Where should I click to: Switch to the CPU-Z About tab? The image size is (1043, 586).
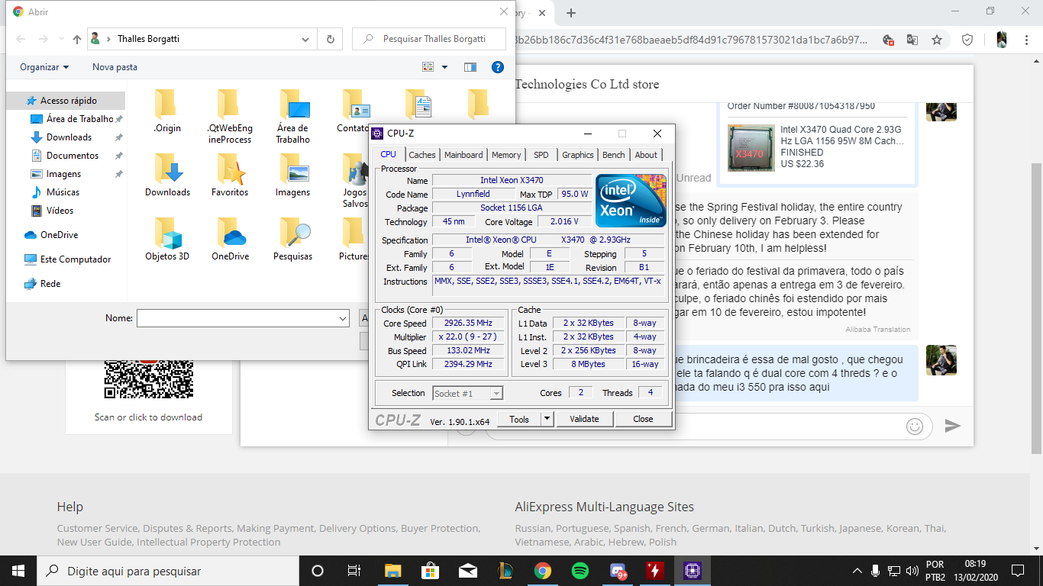646,155
